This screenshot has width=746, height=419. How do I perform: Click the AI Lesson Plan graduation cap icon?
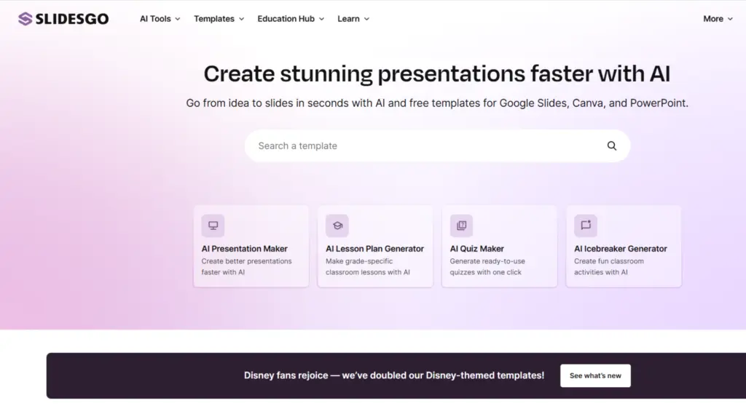coord(337,226)
